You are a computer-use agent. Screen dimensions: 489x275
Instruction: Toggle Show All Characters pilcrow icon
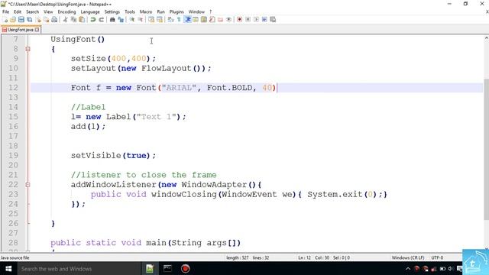point(179,19)
